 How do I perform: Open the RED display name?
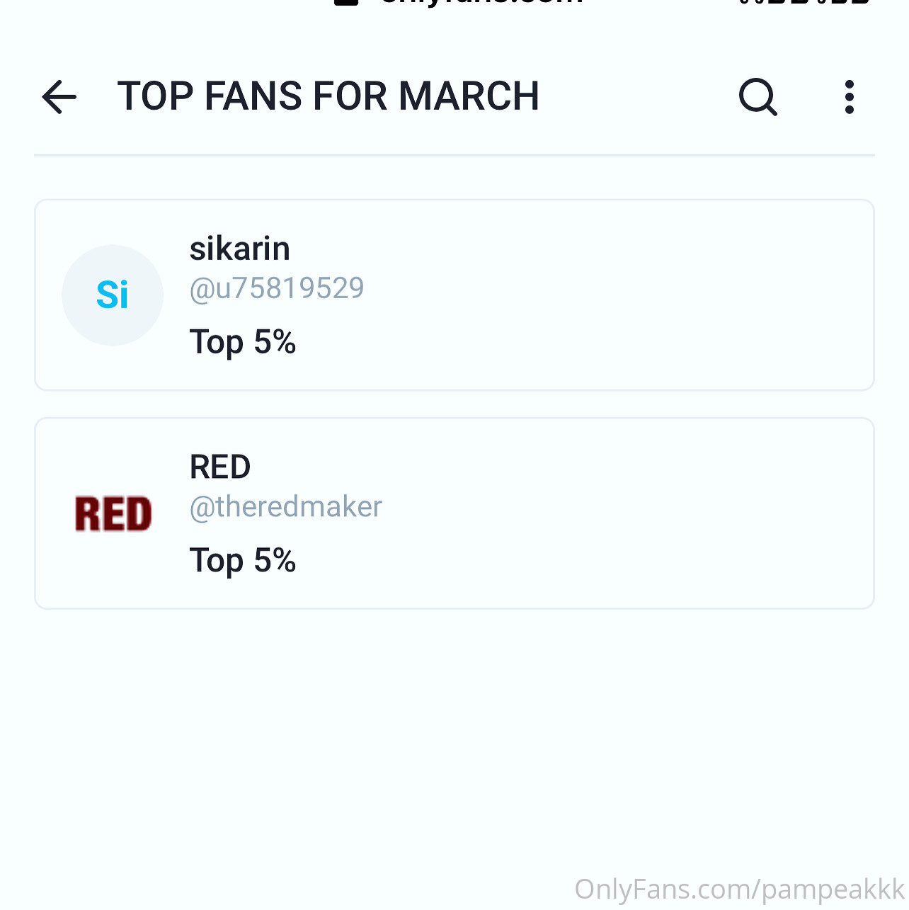[219, 467]
